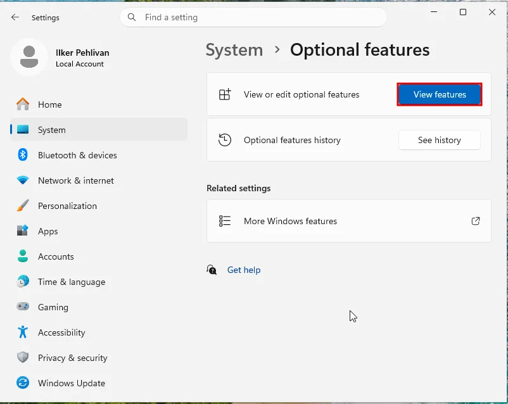Click the Ilker Pehlivan account name
508x404 pixels.
pos(82,53)
